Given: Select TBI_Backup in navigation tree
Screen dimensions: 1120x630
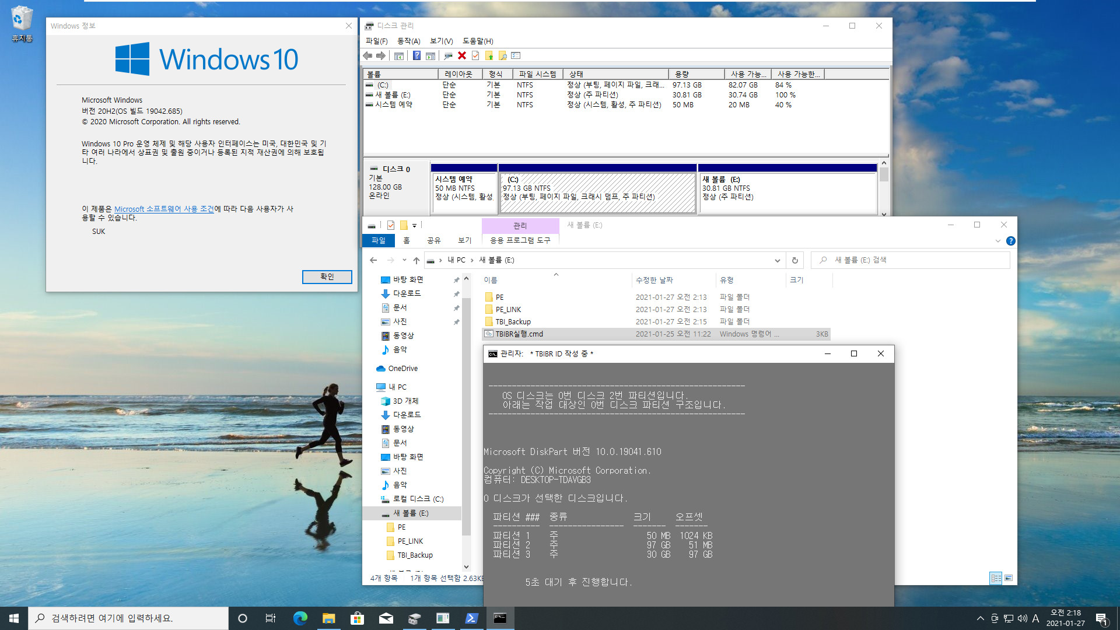Looking at the screenshot, I should click(415, 555).
